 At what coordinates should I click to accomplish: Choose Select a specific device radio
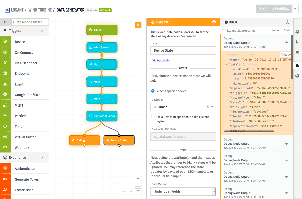(153, 91)
